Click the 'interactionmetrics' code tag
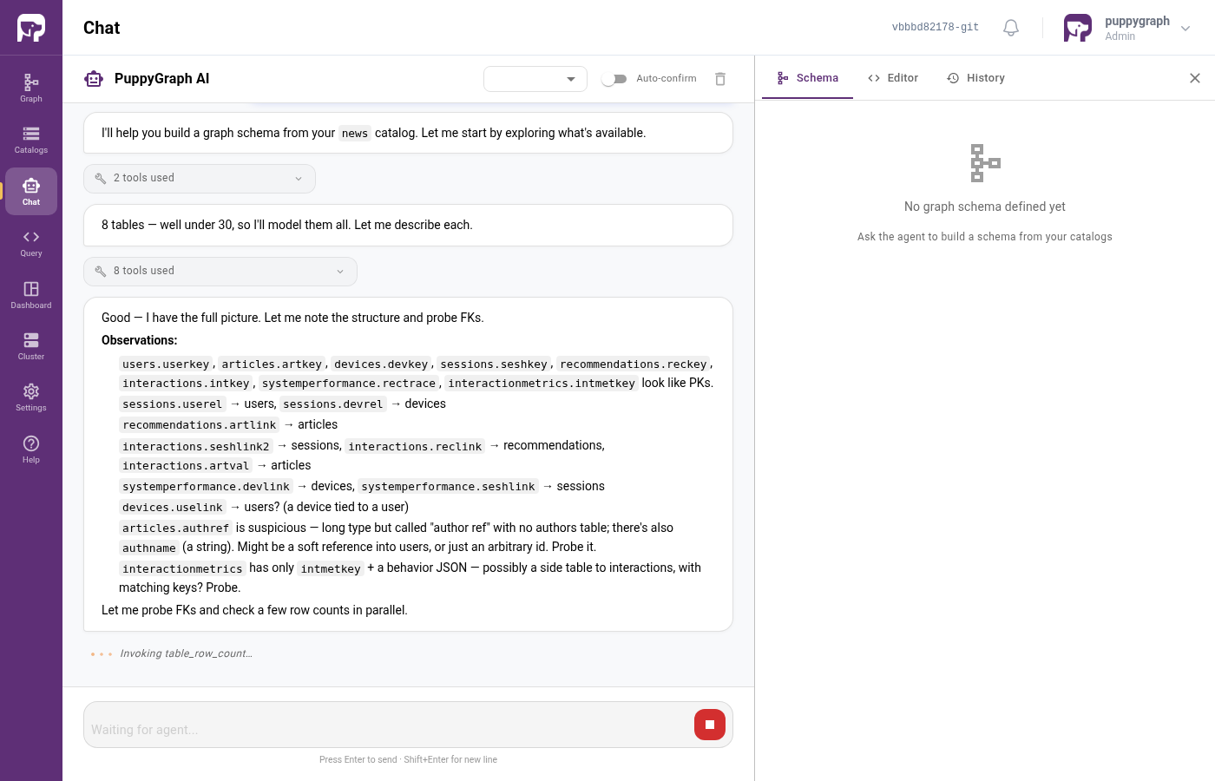Screen dimensions: 1215x781 (182, 569)
